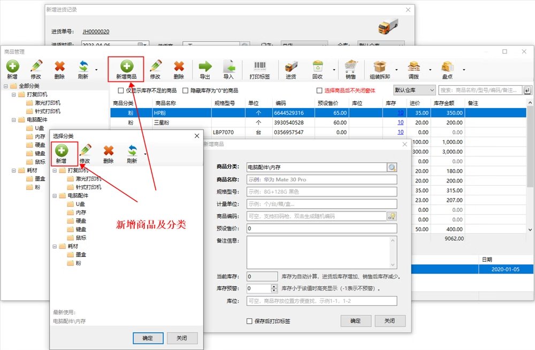The image size is (535, 350).
Task: Open dropdown arrow next to 调拨
Action: pos(430,70)
